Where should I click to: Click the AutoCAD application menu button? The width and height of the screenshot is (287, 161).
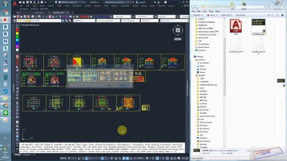pos(15,3)
